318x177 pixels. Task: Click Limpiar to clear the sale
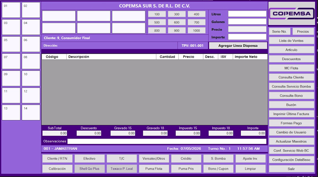pyautogui.click(x=250, y=169)
